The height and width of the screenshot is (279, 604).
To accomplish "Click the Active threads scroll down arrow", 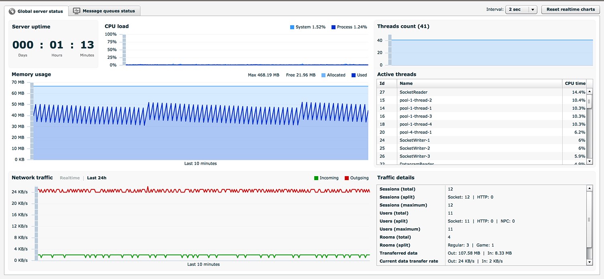I will point(590,161).
